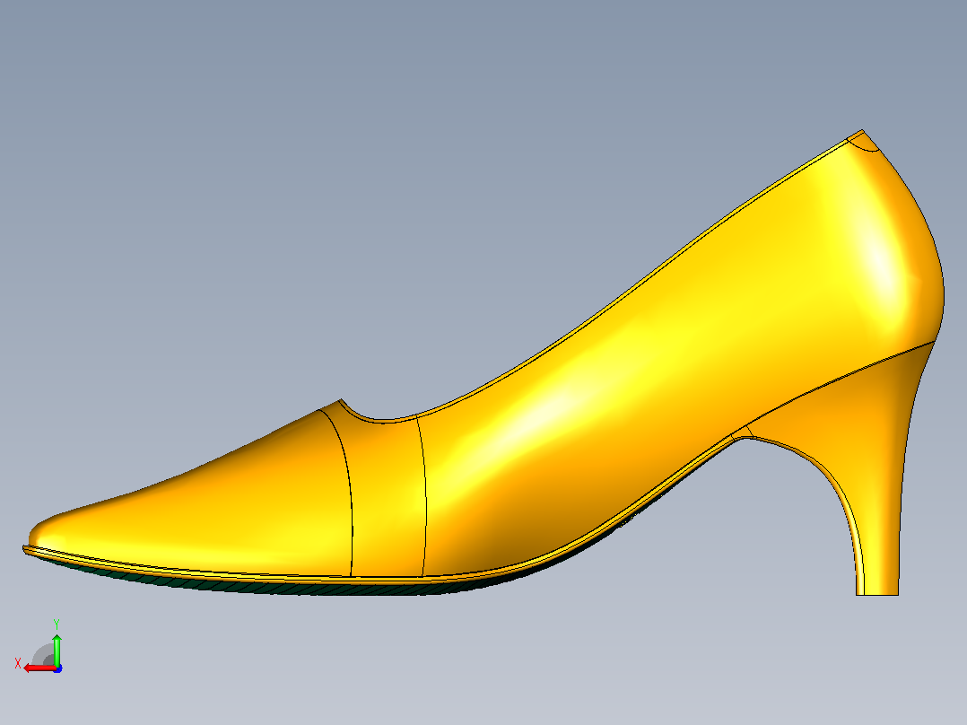The image size is (967, 725).
Task: Click the blue Z axis dot on the triad
Action: point(57,668)
